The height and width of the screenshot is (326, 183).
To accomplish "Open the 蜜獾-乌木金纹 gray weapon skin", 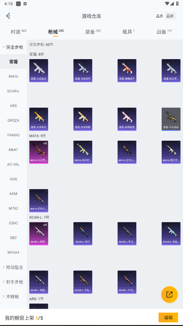I will pyautogui.click(x=171, y=119).
